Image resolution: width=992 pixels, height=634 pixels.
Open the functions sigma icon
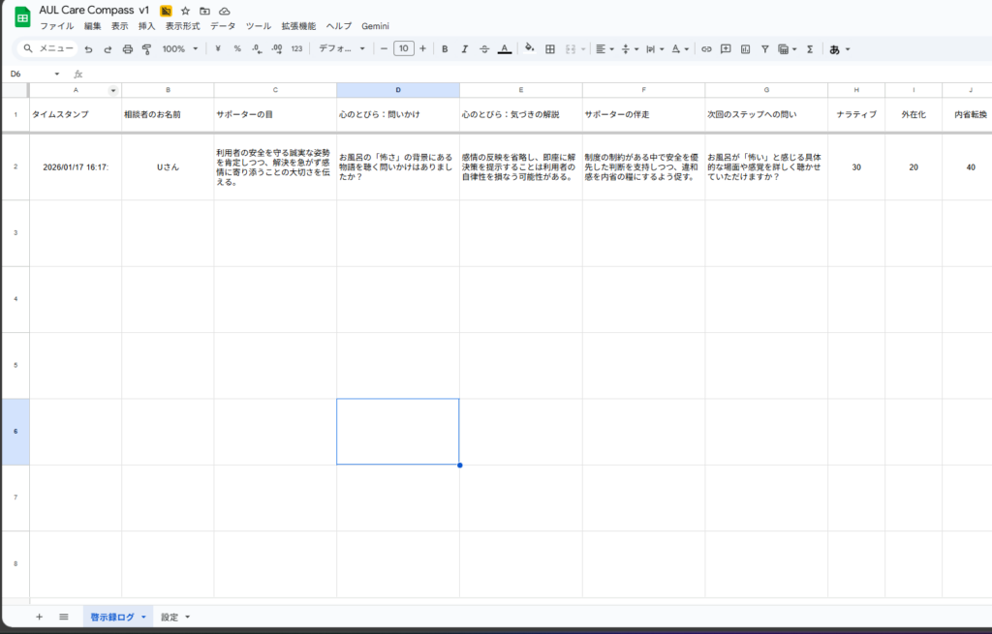click(x=810, y=48)
